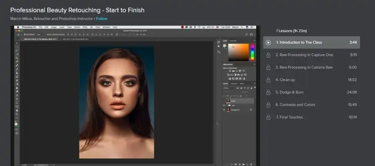The image size is (375, 166).
Task: Select the Hand tool
Action: [17, 110]
